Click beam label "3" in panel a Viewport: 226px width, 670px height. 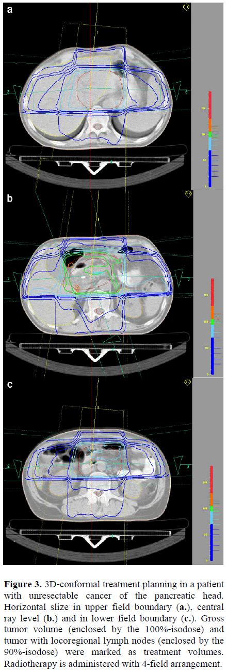[x=186, y=92]
